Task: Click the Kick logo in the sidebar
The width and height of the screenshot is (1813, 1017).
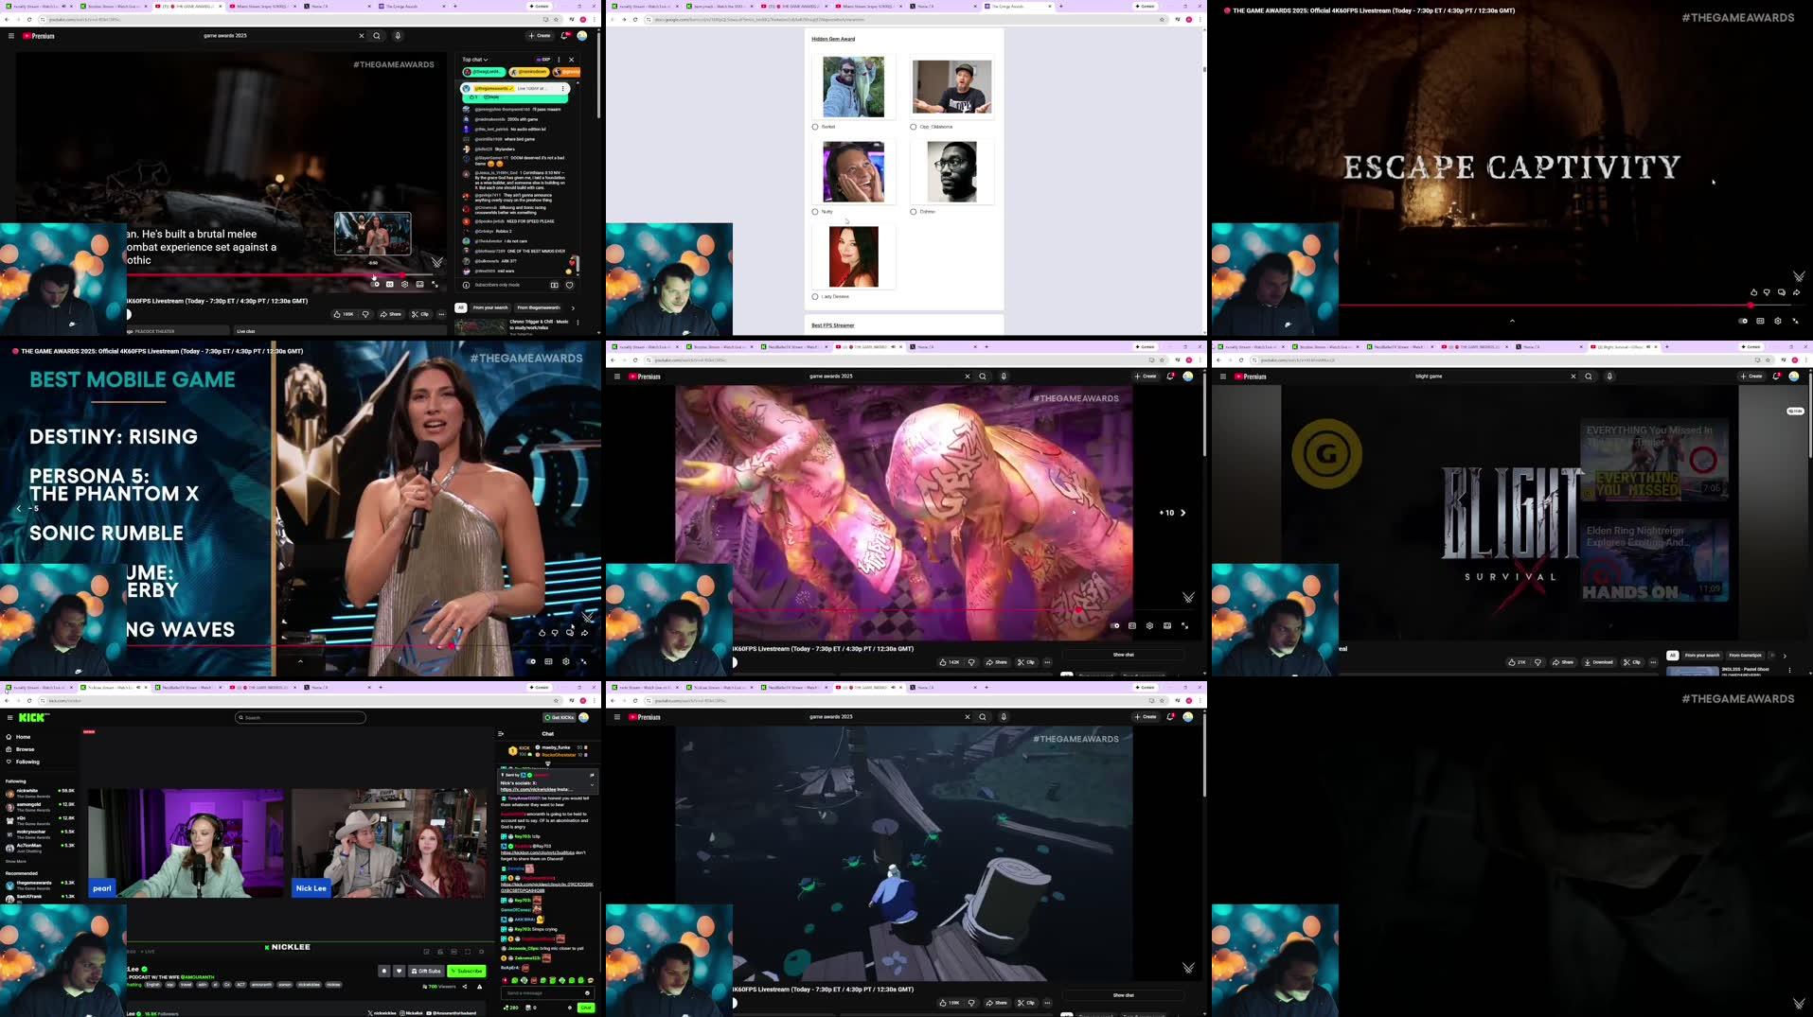Action: tap(31, 717)
